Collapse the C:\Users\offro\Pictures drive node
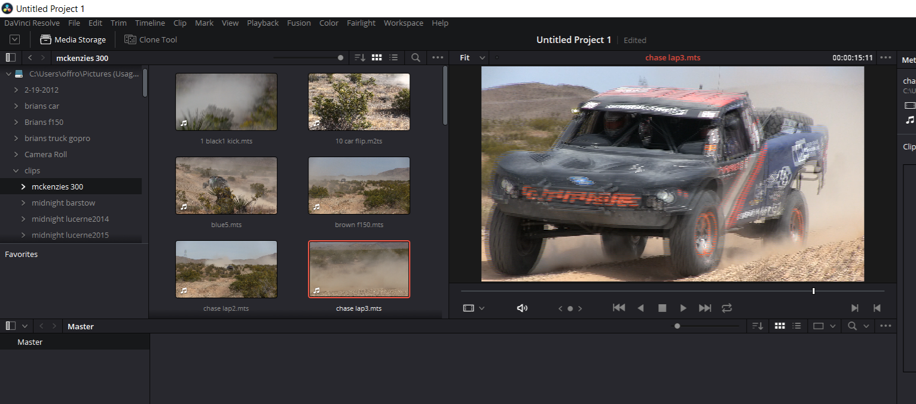Screen dimensions: 916x404 (x=8, y=74)
